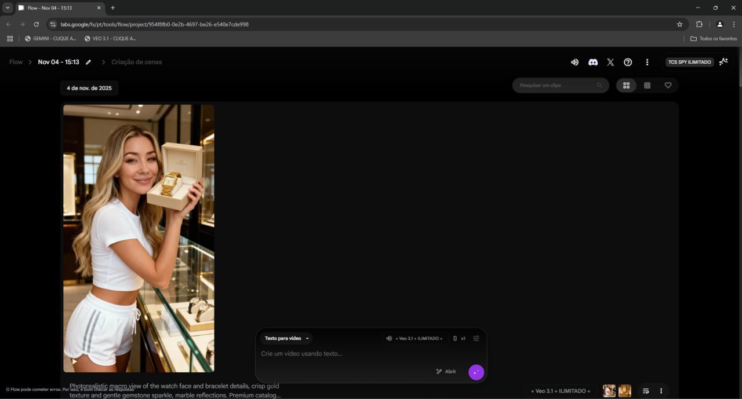Viewport: 742px width, 399px height.
Task: Open the Veo 3.1 model selector in prompt box
Action: 414,338
